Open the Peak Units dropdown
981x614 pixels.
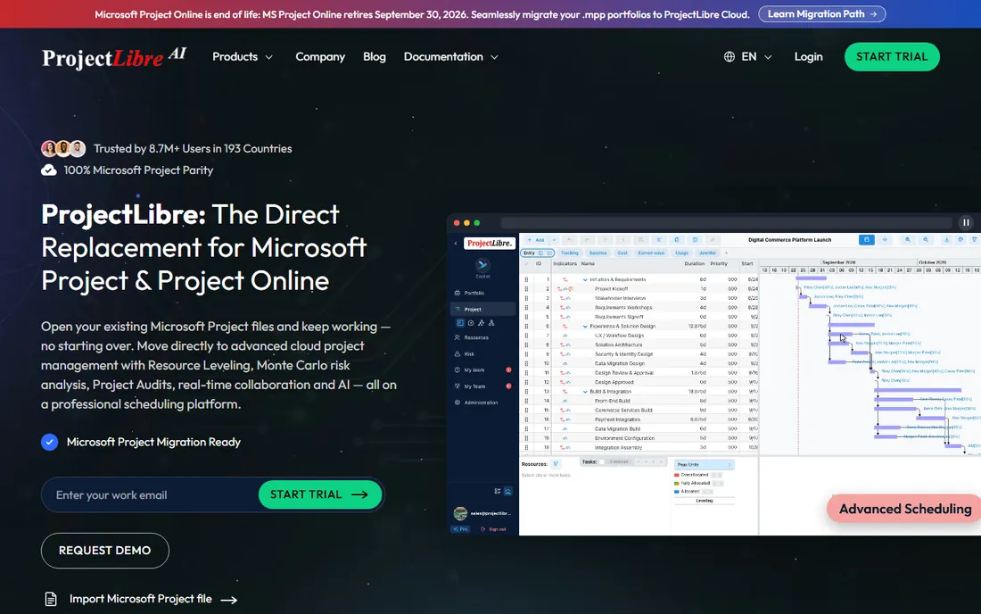704,464
